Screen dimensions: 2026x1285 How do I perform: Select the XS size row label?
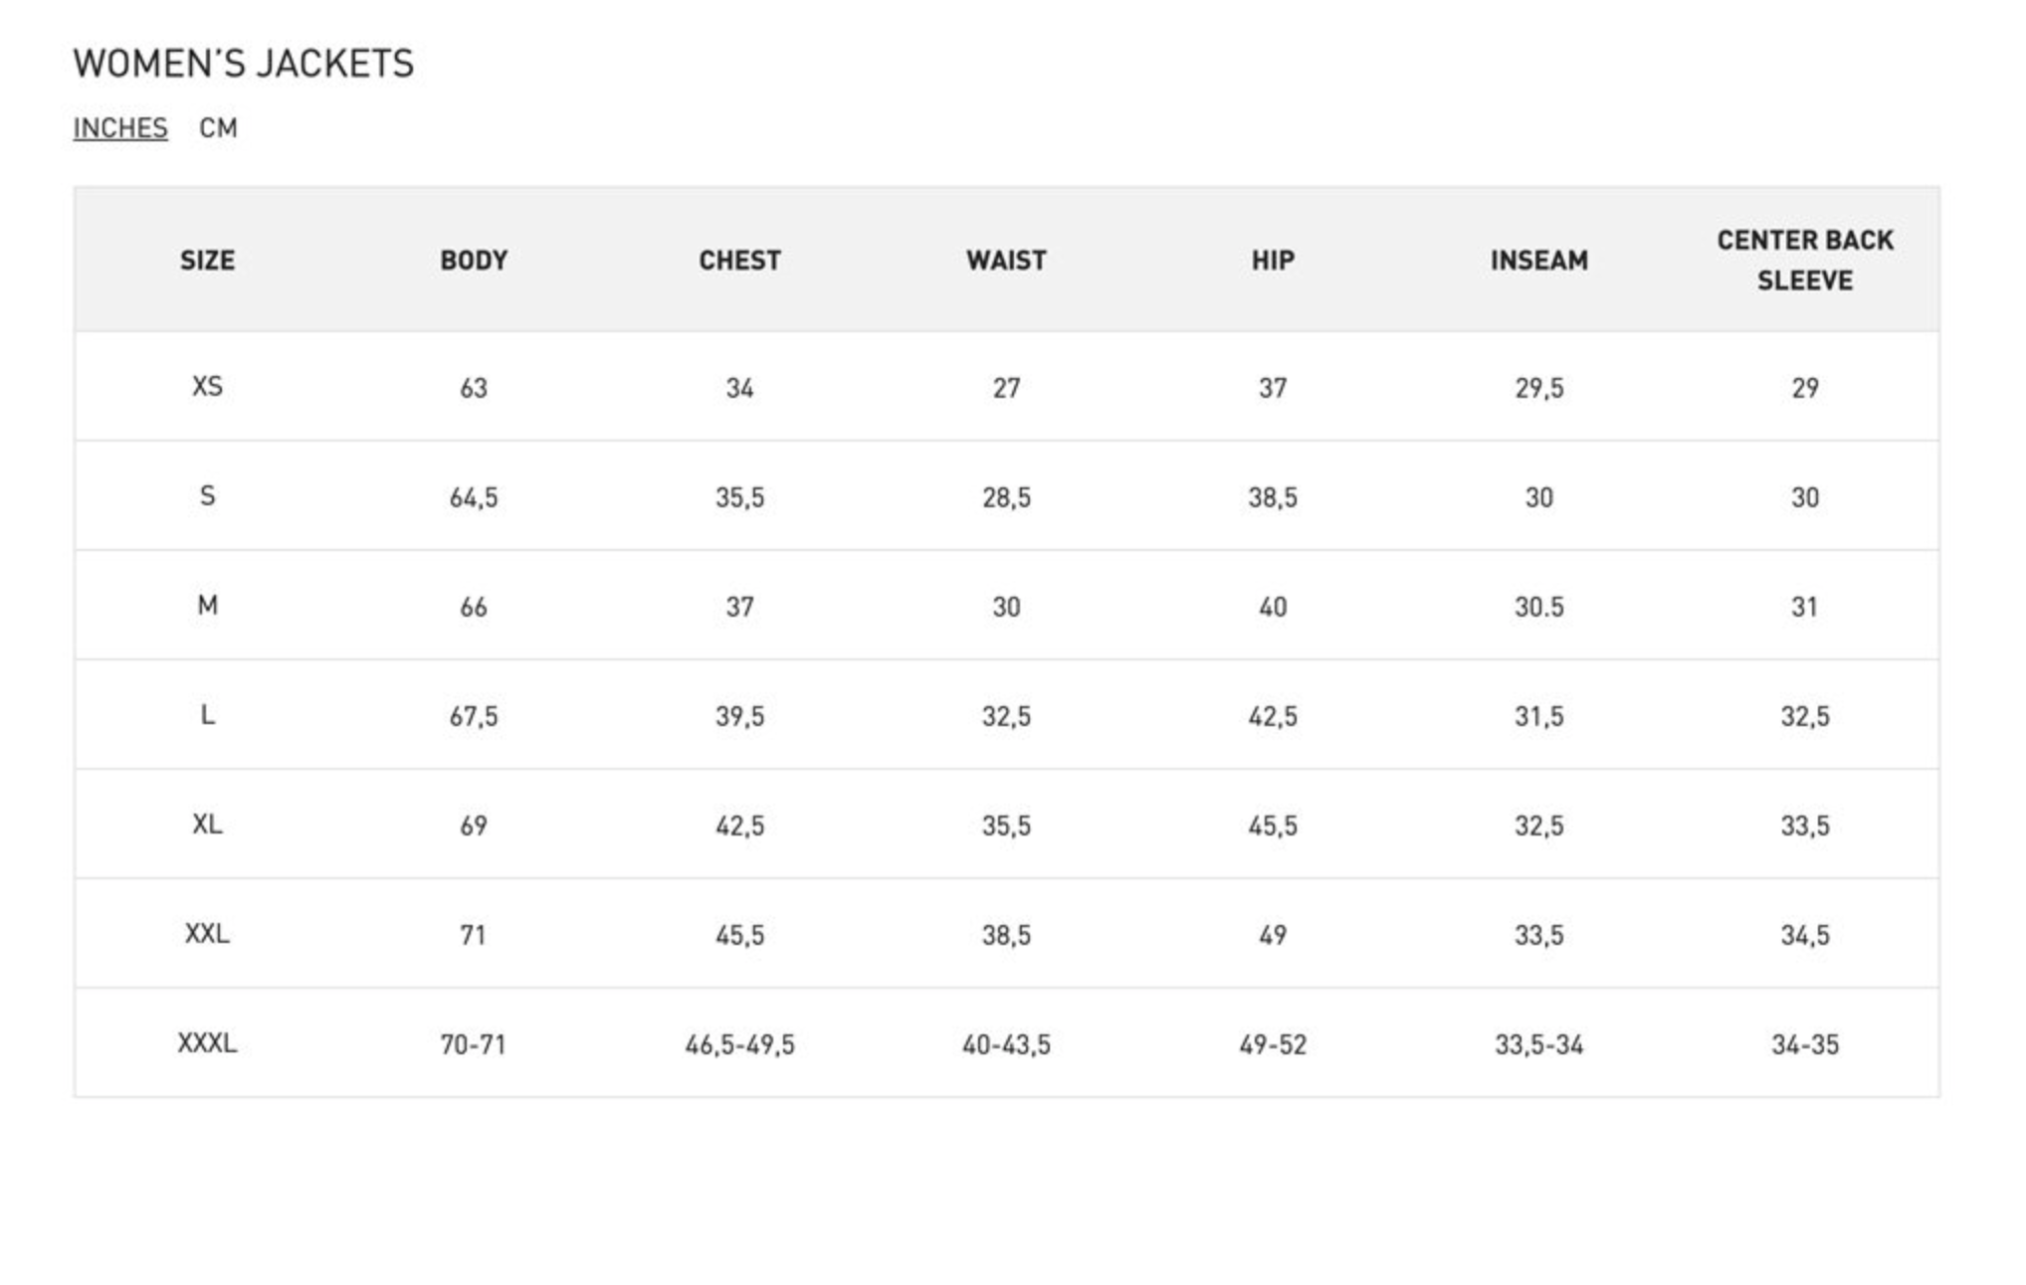[x=207, y=386]
